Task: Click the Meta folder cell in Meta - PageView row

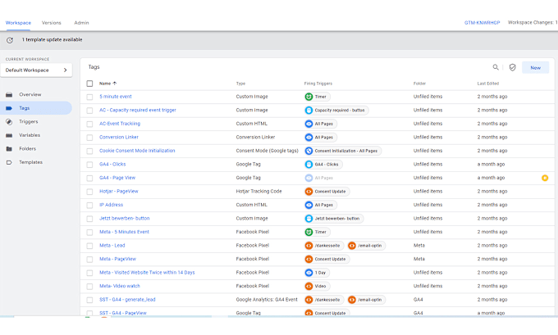Action: click(x=419, y=259)
